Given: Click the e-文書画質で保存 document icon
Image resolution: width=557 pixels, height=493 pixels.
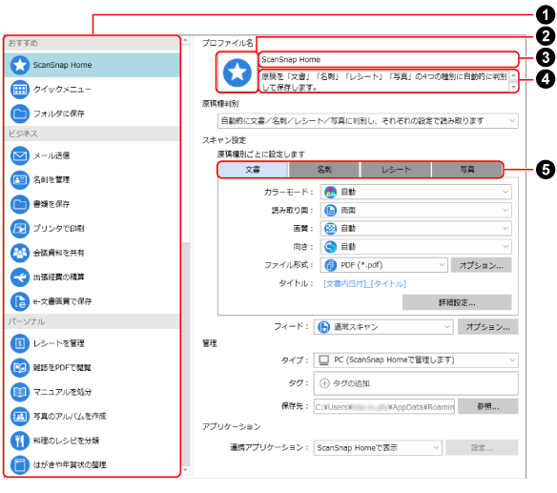Looking at the screenshot, I should (19, 301).
